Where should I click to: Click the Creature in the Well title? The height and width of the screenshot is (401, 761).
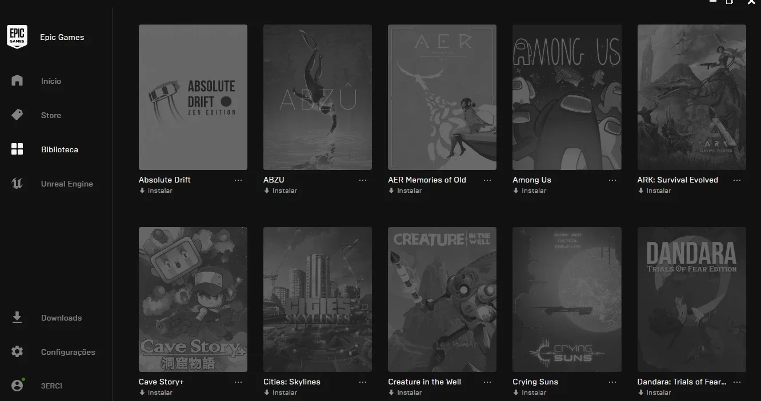424,382
